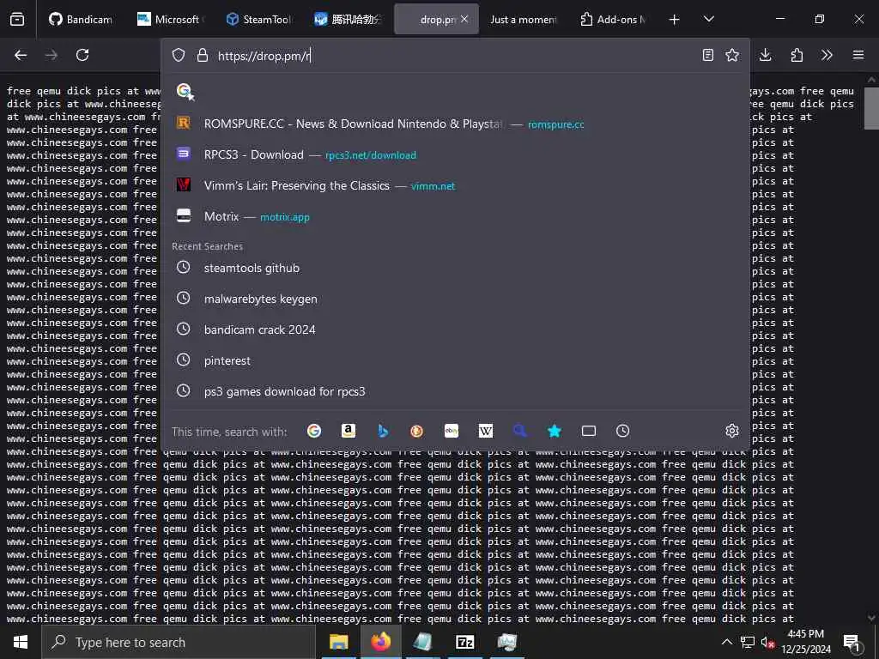This screenshot has height=659, width=879.
Task: Expand the list all tabs chevron
Action: coord(708,19)
